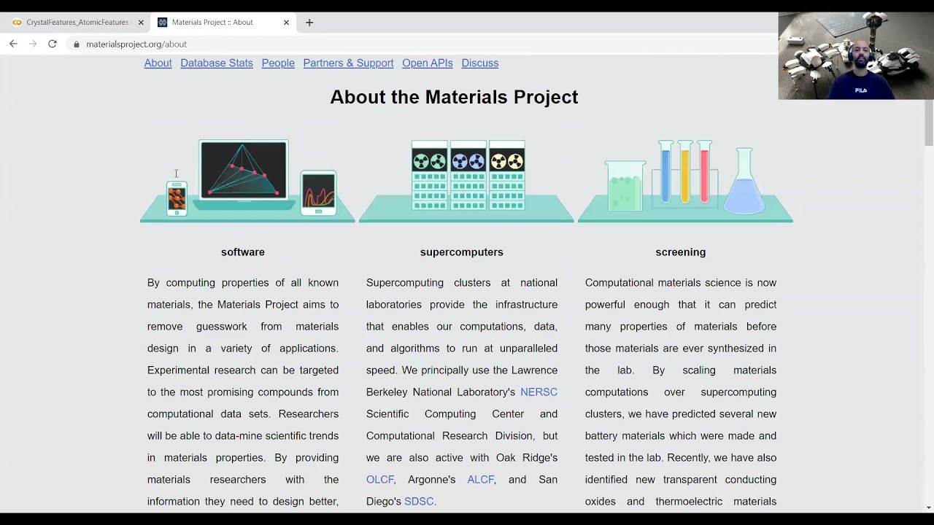Viewport: 934px width, 525px height.
Task: Open the Partners & Support link
Action: (x=348, y=63)
